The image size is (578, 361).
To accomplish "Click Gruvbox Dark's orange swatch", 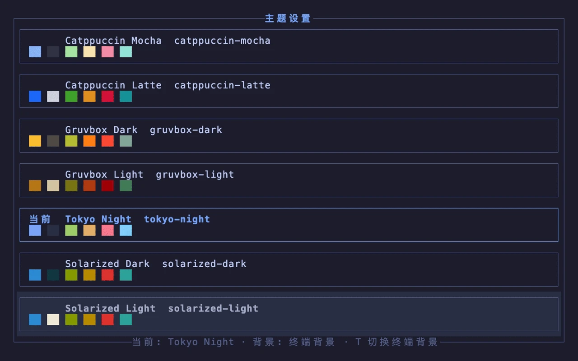I will click(89, 141).
